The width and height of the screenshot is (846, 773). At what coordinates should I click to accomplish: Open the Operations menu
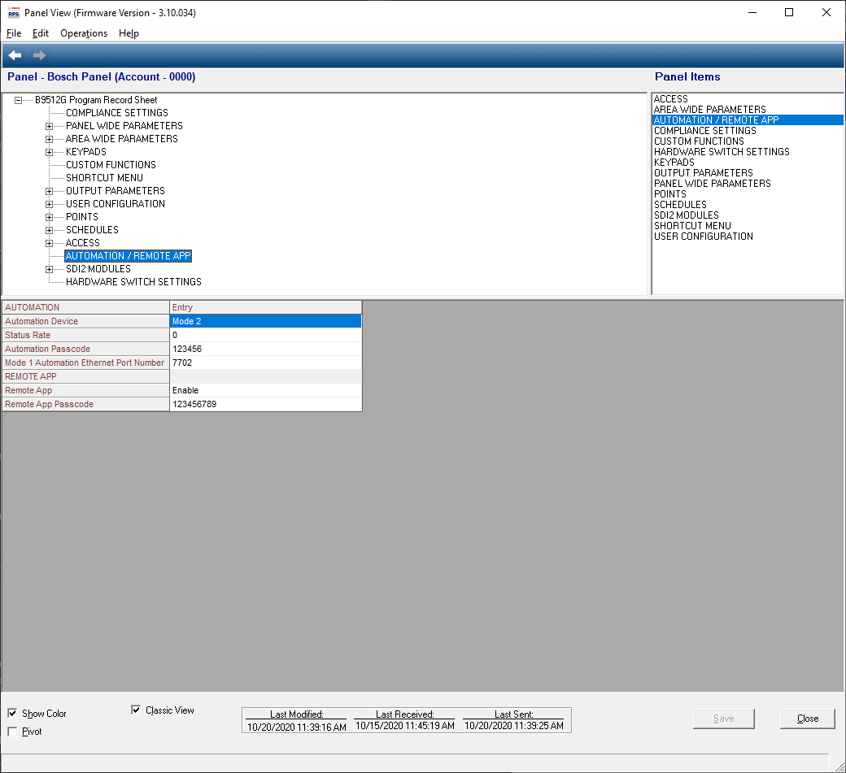coord(84,33)
